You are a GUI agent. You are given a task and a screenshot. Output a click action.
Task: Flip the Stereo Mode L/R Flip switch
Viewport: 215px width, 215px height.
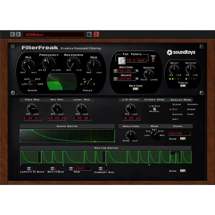154,109
